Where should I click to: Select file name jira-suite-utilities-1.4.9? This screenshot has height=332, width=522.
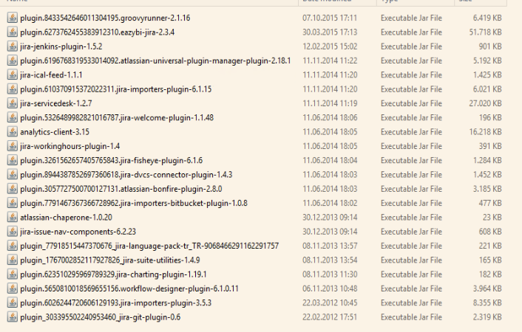(x=110, y=260)
